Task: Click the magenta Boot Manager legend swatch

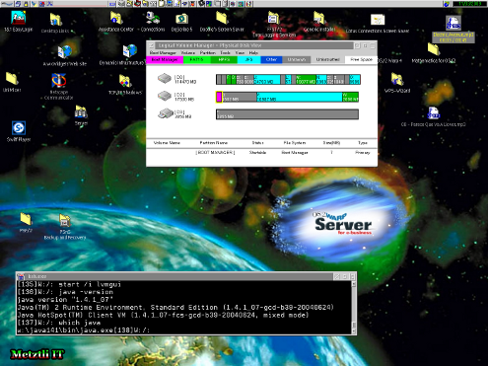Action: point(165,59)
